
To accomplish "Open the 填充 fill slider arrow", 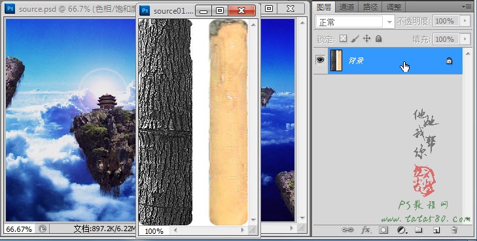I will point(465,39).
